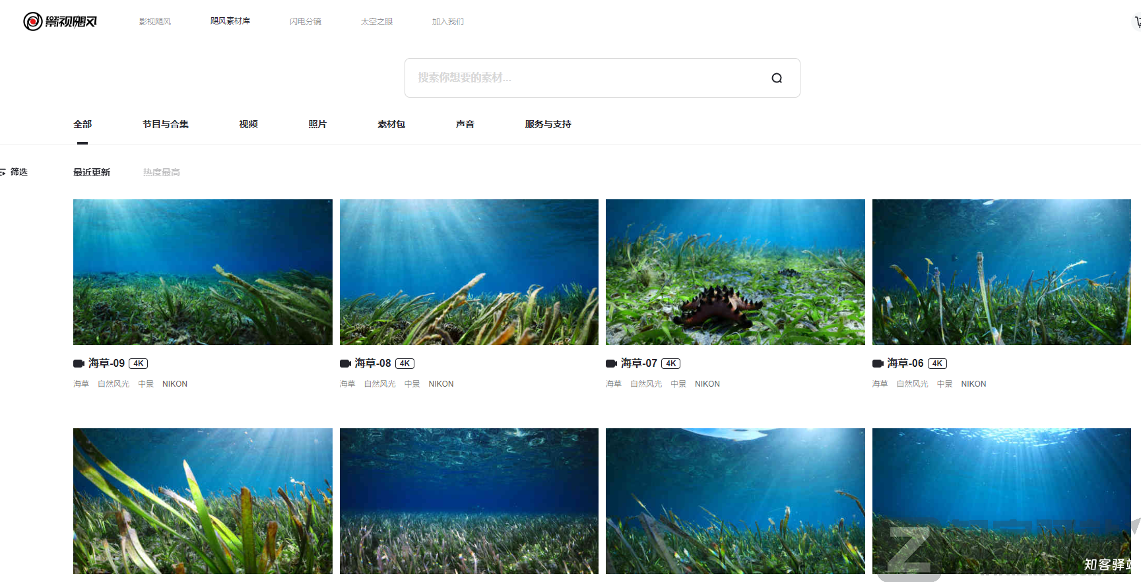Click the 海草-09 title link
Viewport: 1141px width, 582px height.
click(x=106, y=364)
